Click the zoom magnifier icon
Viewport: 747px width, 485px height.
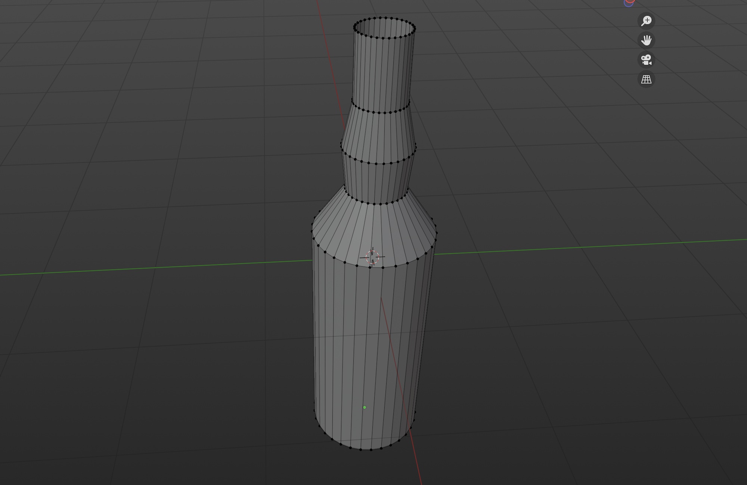point(646,21)
